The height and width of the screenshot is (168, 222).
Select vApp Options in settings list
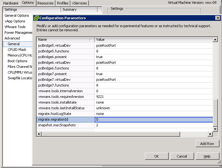coord(15,21)
